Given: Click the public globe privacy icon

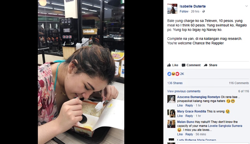Looking at the screenshot, I should (203, 11).
